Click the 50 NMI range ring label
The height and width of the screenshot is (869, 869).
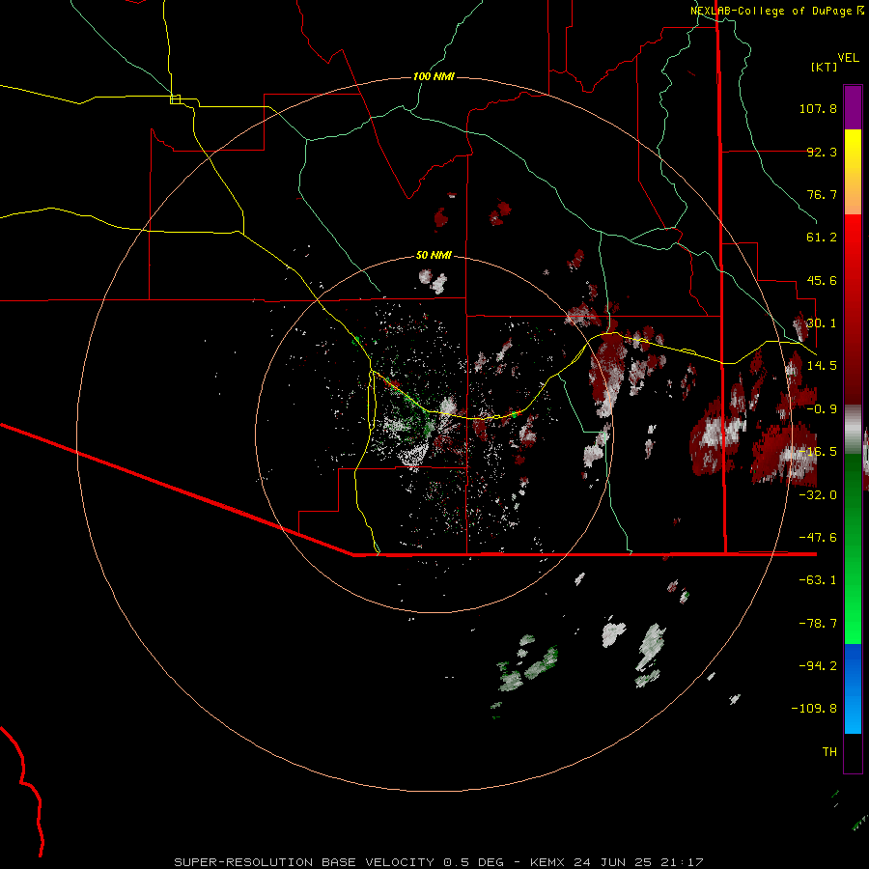click(434, 255)
